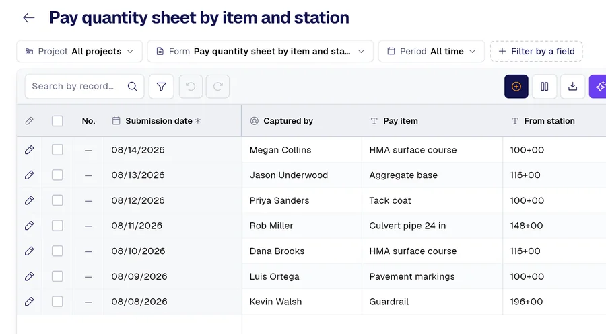
Task: Edit the 08/12/2026 record pencil
Action: click(30, 200)
